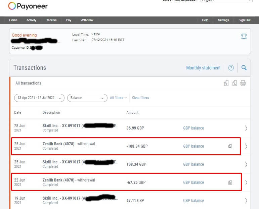Expand the 67.11 GBP transaction arrow
This screenshot has width=259, height=209.
coord(246,201)
